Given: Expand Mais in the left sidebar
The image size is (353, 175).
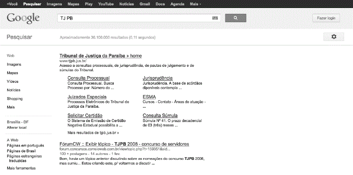Looking at the screenshot, I should (11, 107).
